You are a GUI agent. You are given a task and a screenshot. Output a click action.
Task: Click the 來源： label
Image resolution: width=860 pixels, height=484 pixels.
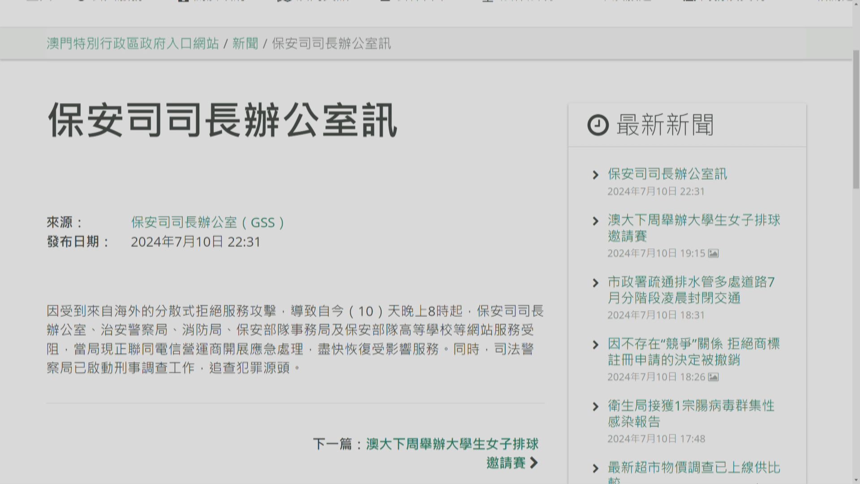click(x=65, y=222)
